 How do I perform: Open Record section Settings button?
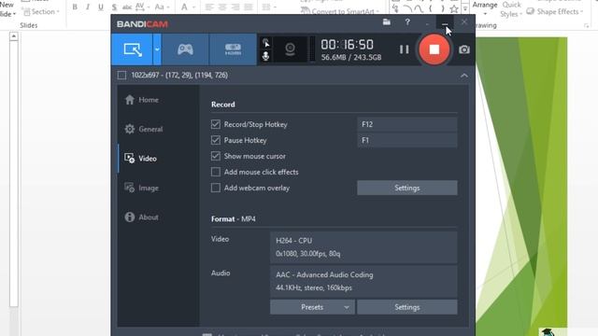click(x=407, y=188)
